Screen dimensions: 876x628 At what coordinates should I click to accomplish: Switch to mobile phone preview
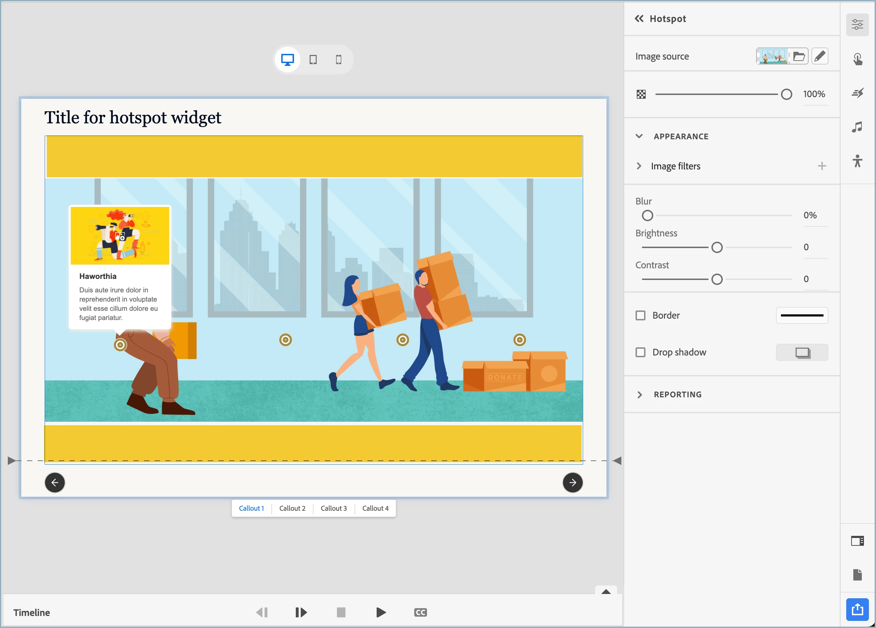[338, 60]
